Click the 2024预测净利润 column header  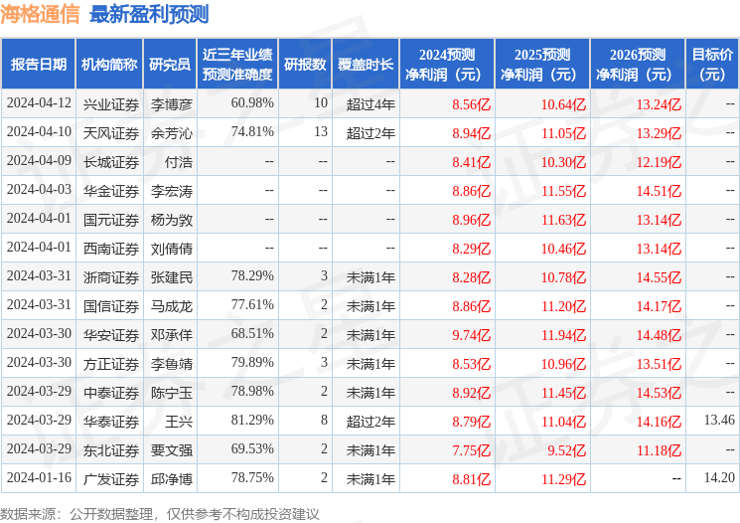click(447, 65)
